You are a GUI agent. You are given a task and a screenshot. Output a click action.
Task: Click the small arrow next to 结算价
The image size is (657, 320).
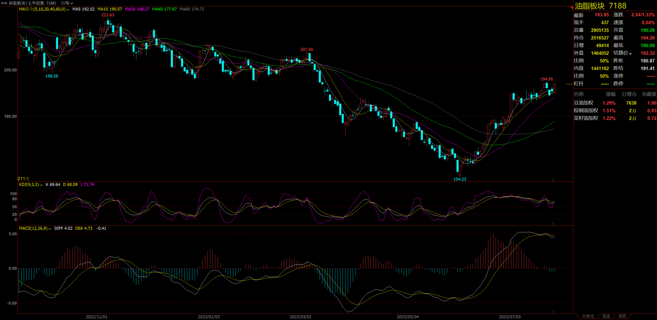pyautogui.click(x=630, y=54)
